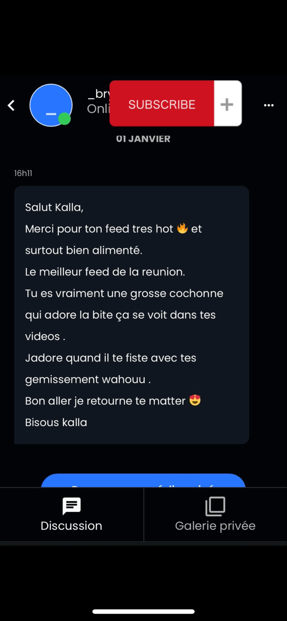This screenshot has height=621, width=287.
Task: Open the three-dot more options menu
Action: tap(269, 106)
